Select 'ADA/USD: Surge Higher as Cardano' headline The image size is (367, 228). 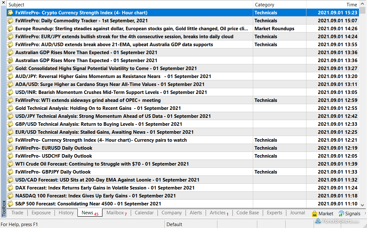click(x=110, y=84)
